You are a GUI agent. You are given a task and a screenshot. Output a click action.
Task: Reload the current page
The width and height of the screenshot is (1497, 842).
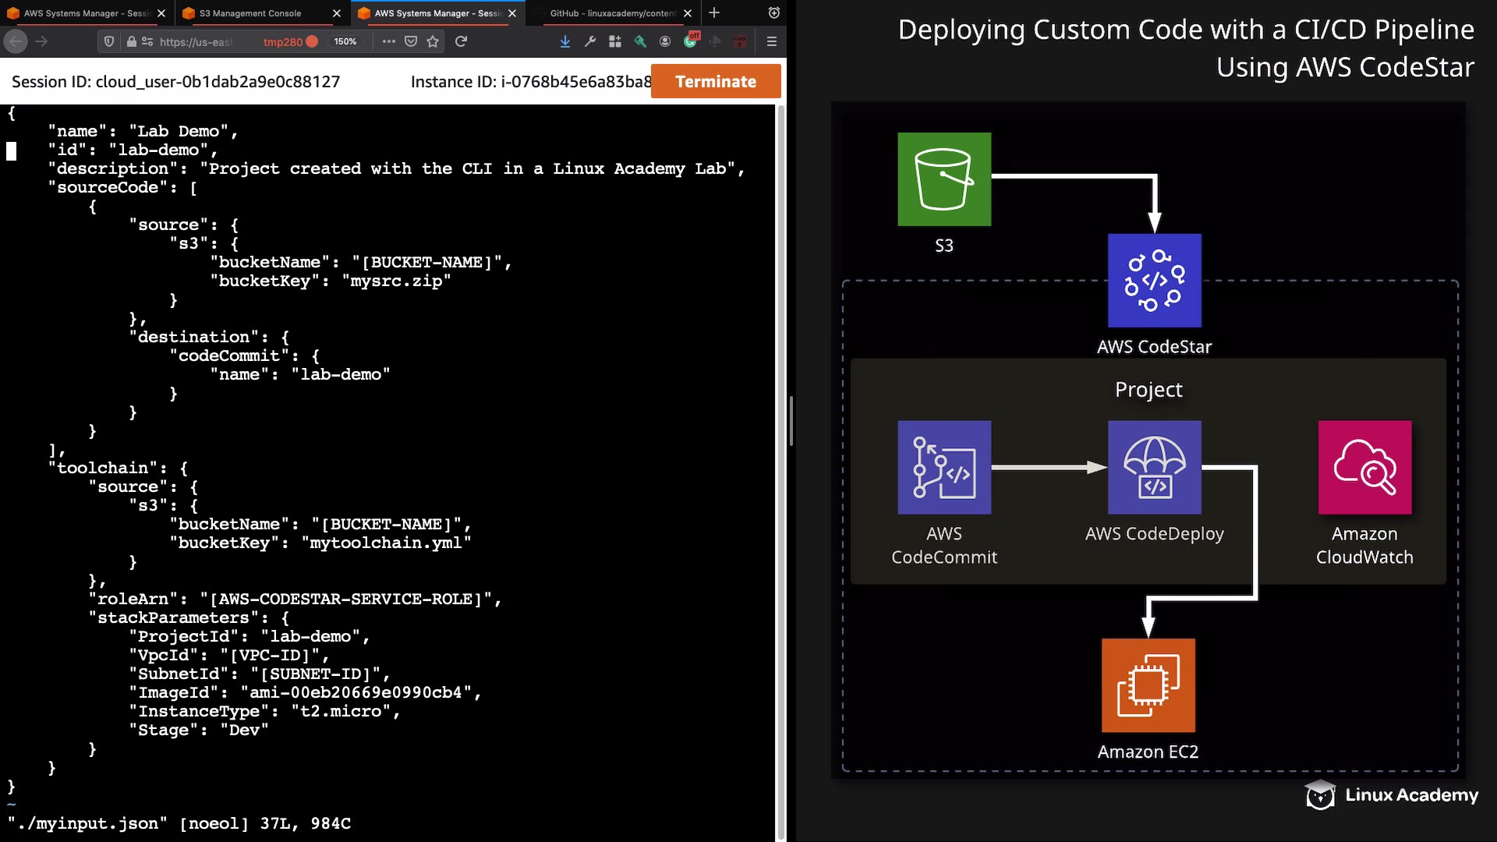pyautogui.click(x=461, y=41)
